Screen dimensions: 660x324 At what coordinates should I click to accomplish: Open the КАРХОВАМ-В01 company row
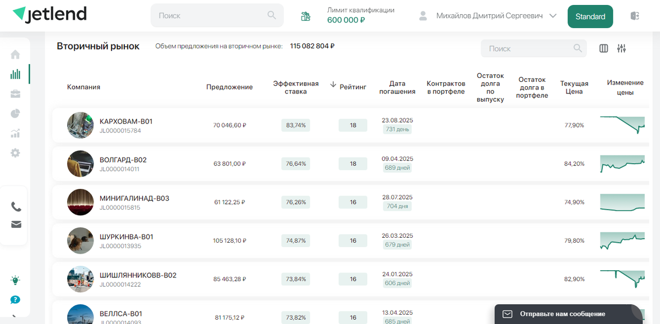coord(125,121)
